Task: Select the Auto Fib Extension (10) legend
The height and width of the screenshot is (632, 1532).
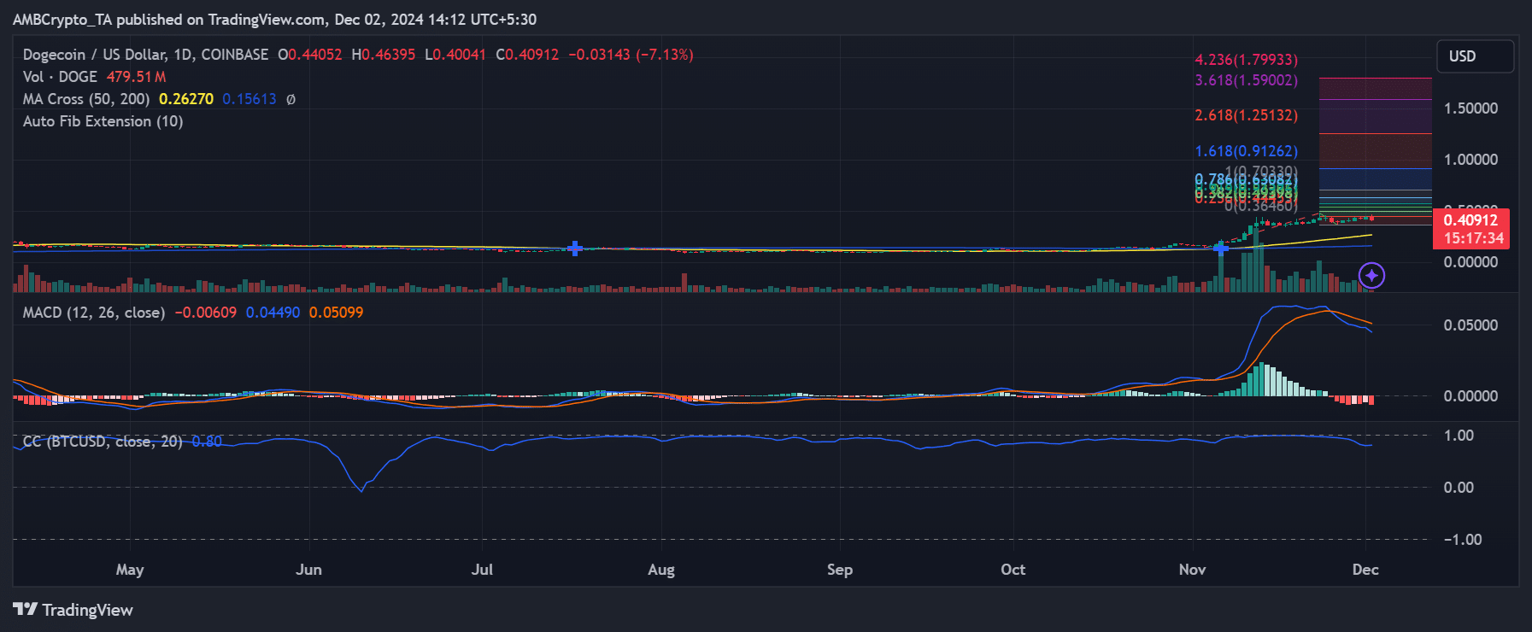Action: [103, 121]
